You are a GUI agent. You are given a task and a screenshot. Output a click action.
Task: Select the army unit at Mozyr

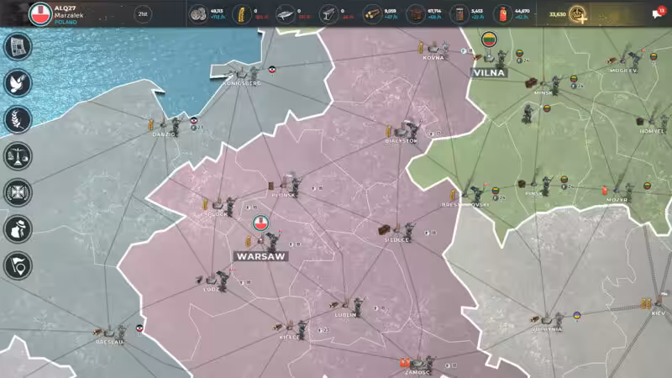[628, 192]
